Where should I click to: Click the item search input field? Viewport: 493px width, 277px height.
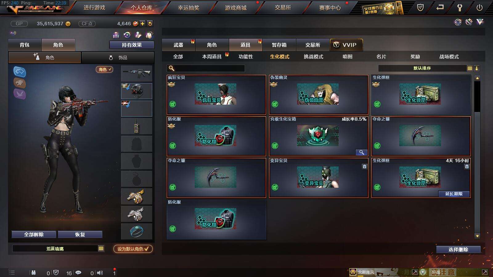coord(206,68)
